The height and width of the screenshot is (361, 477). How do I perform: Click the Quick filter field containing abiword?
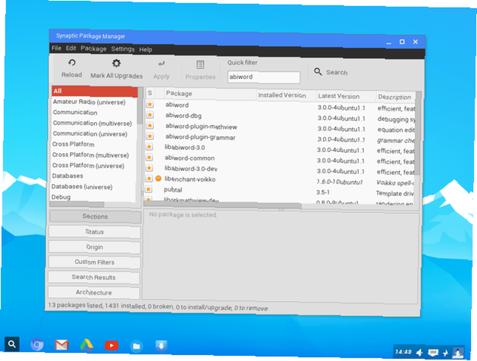[264, 77]
